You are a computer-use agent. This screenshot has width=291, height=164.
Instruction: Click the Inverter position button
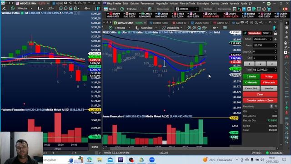tap(269, 88)
